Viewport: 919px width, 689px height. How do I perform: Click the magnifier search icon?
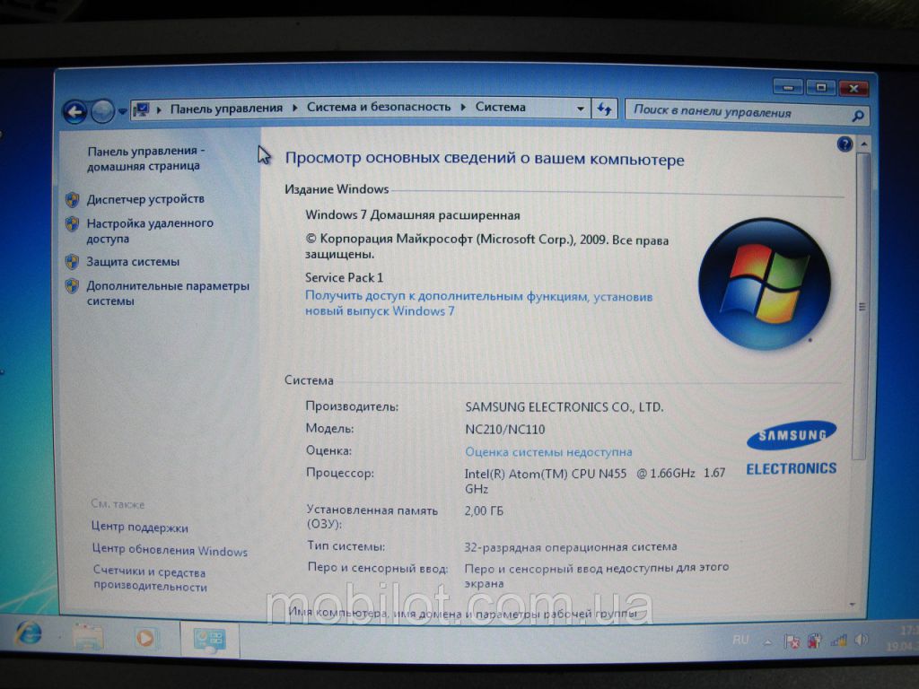point(857,116)
